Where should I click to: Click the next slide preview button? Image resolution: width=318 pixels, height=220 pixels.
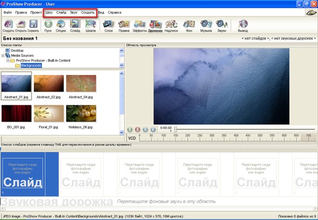coord(153,130)
